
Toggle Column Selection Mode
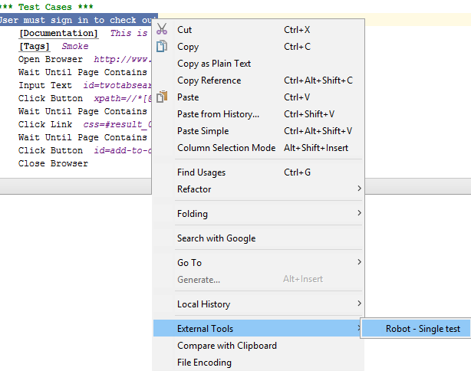(x=226, y=148)
